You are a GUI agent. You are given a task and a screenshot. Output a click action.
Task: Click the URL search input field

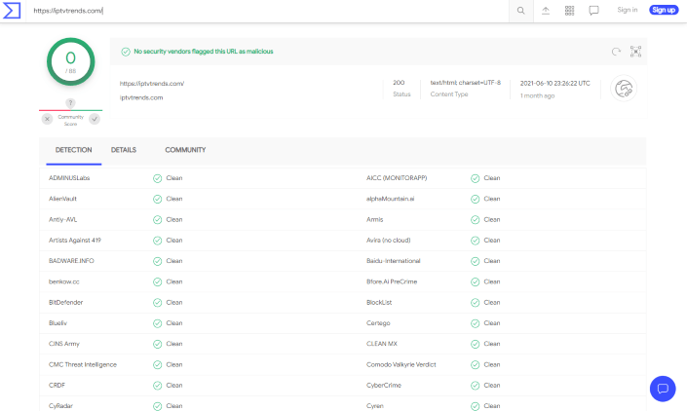pos(267,11)
